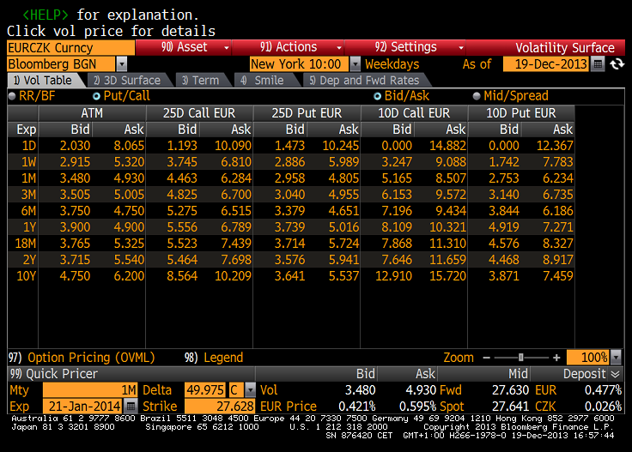
Task: Open the Dep and Fwd Rates tab
Action: point(366,81)
